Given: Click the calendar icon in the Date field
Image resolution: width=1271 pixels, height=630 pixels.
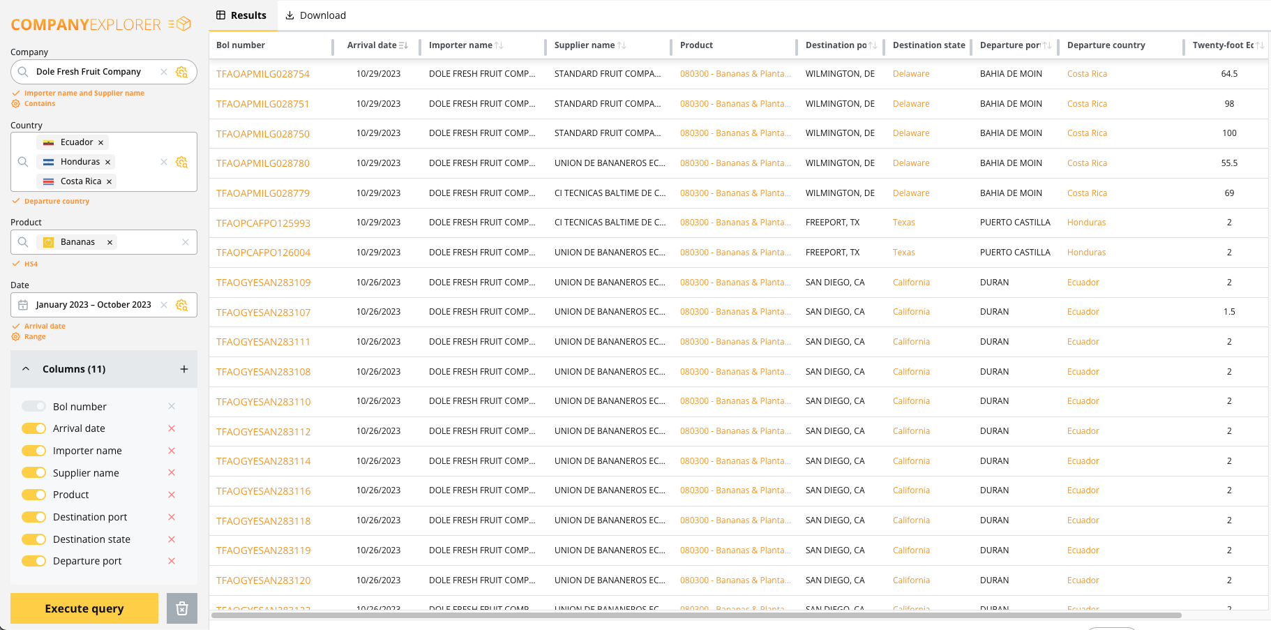Looking at the screenshot, I should pyautogui.click(x=24, y=305).
